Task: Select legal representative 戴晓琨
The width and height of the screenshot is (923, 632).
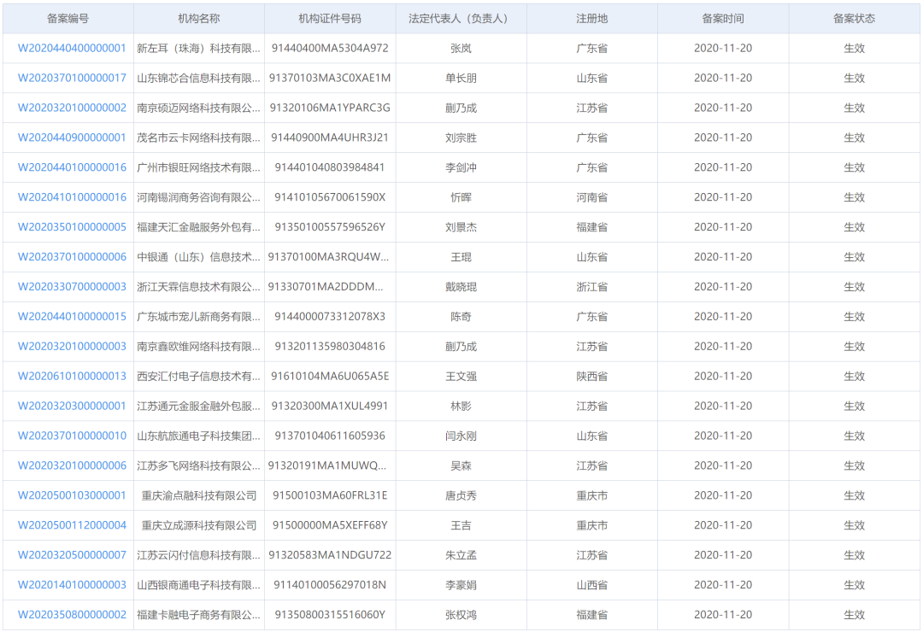Action: coord(461,287)
